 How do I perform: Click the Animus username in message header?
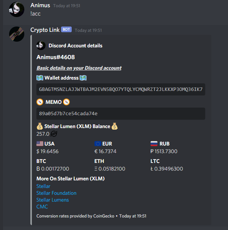(x=40, y=5)
